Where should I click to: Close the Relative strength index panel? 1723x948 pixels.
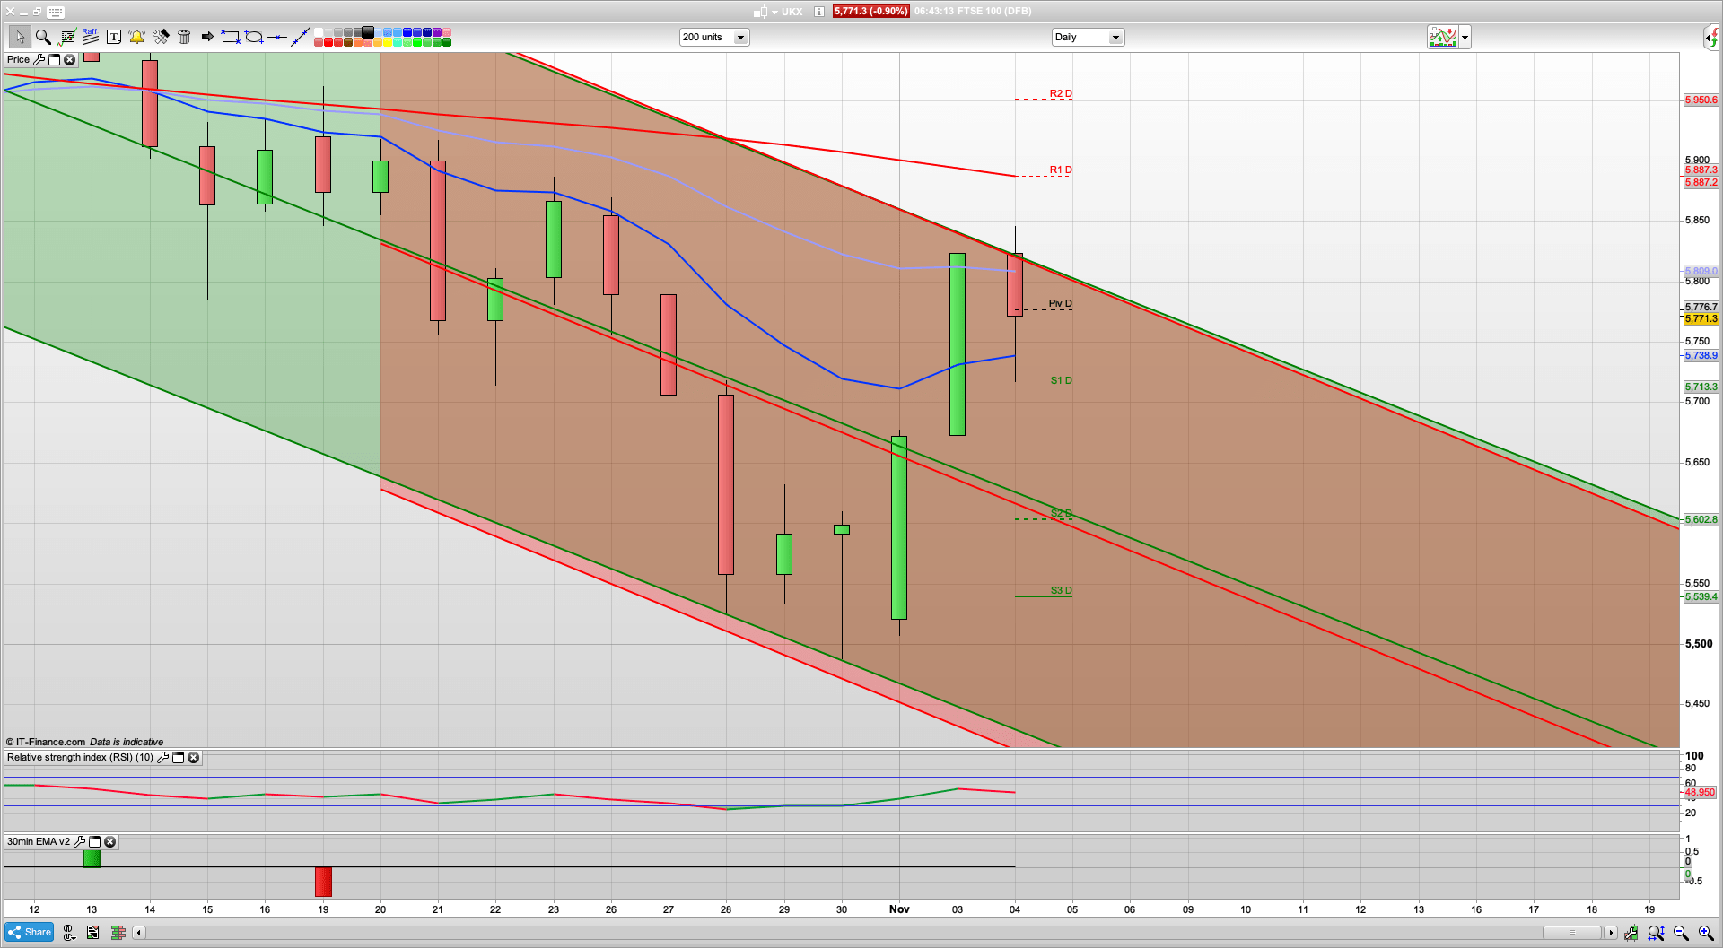click(194, 758)
